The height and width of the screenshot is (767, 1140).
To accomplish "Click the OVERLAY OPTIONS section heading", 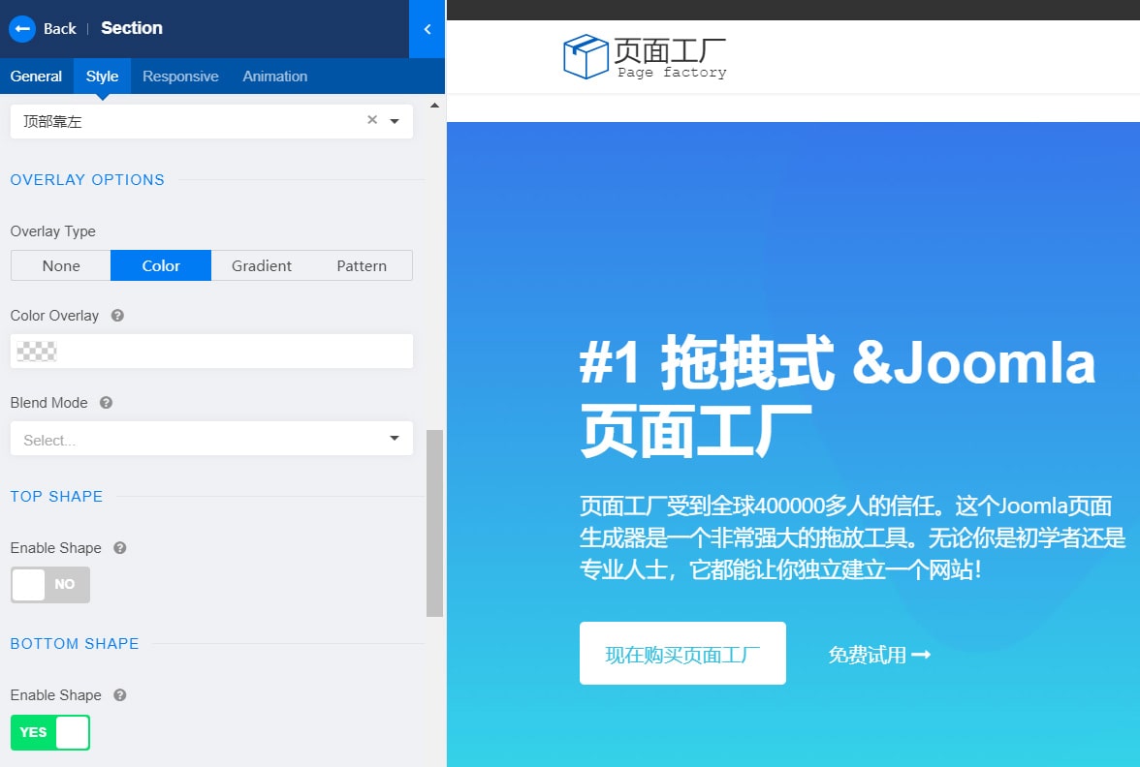I will click(87, 179).
